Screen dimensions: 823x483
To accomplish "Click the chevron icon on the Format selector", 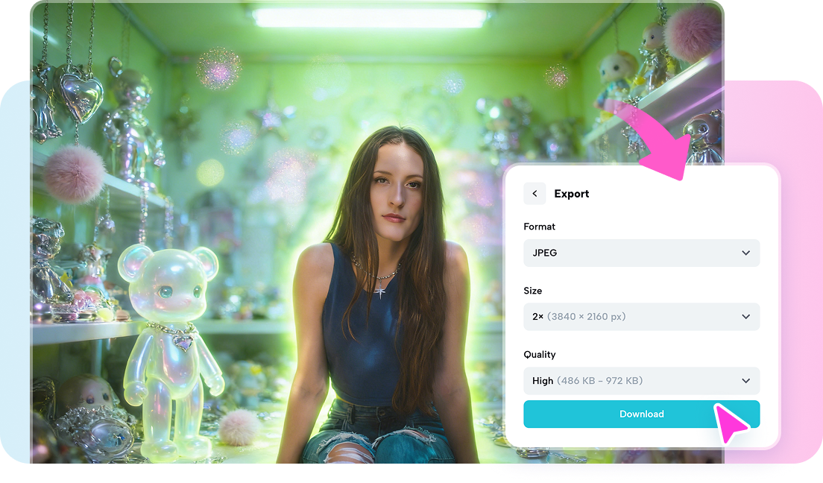I will (745, 253).
